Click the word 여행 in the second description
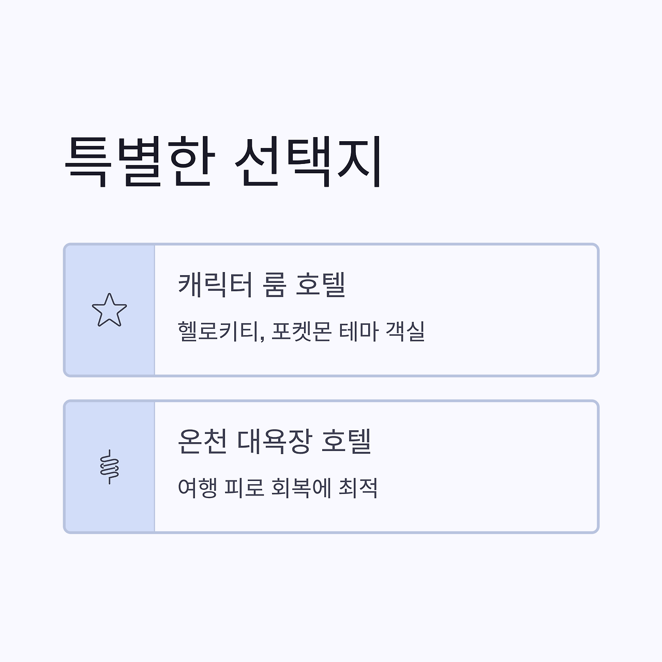Image resolution: width=662 pixels, height=662 pixels. pyautogui.click(x=198, y=488)
